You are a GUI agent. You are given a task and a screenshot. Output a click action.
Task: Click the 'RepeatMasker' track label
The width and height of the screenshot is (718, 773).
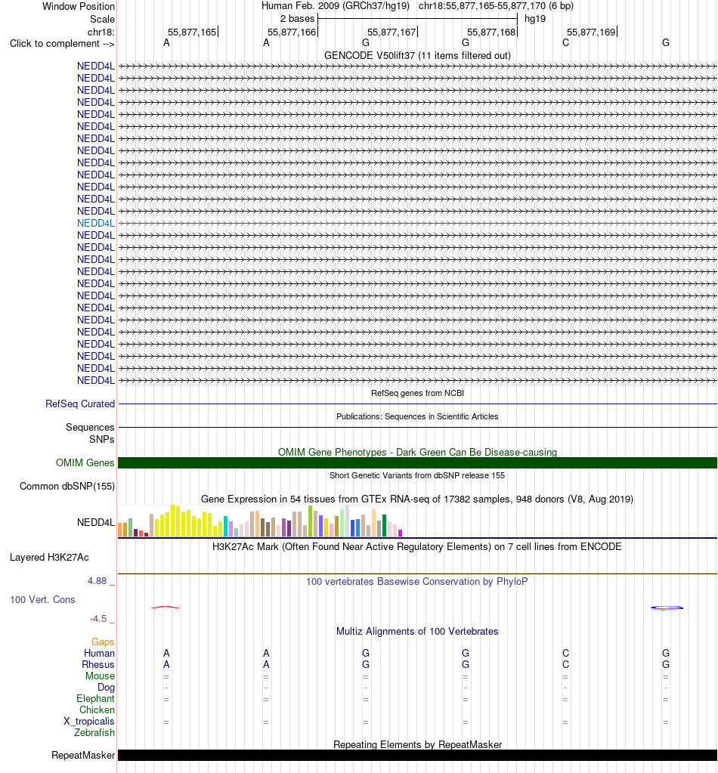(83, 756)
